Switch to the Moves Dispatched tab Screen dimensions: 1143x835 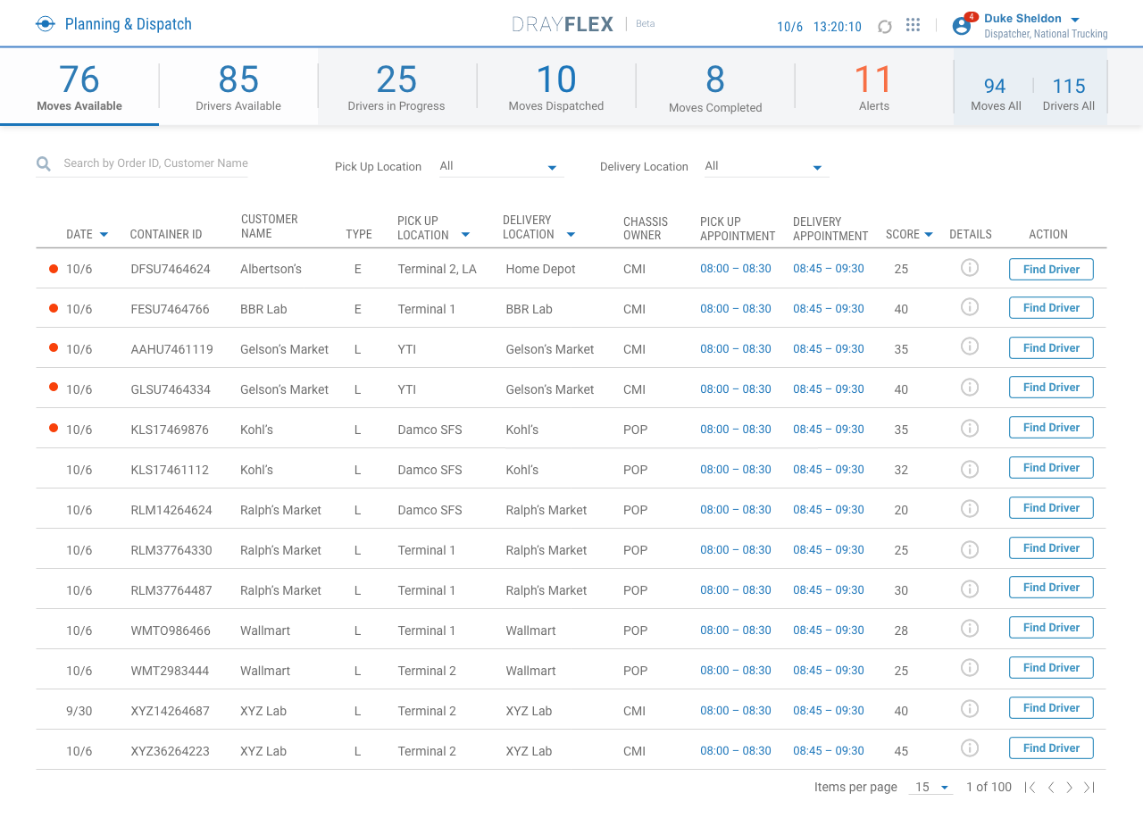pos(556,87)
